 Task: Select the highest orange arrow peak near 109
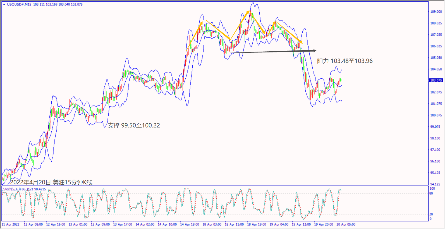coord(248,11)
